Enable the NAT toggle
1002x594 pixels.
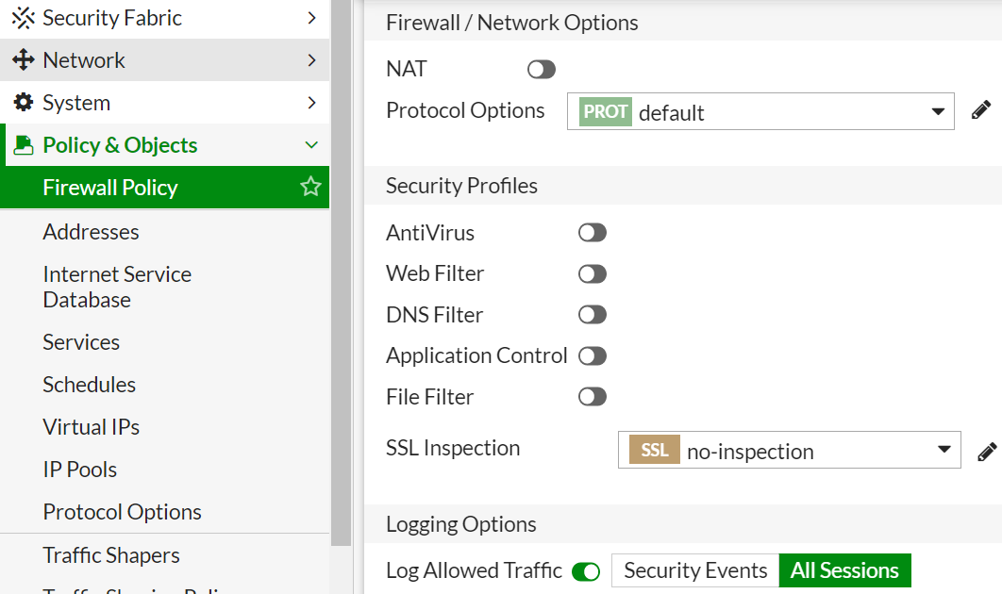coord(542,70)
